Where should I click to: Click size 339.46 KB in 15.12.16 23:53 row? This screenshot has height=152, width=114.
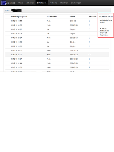[74, 67]
